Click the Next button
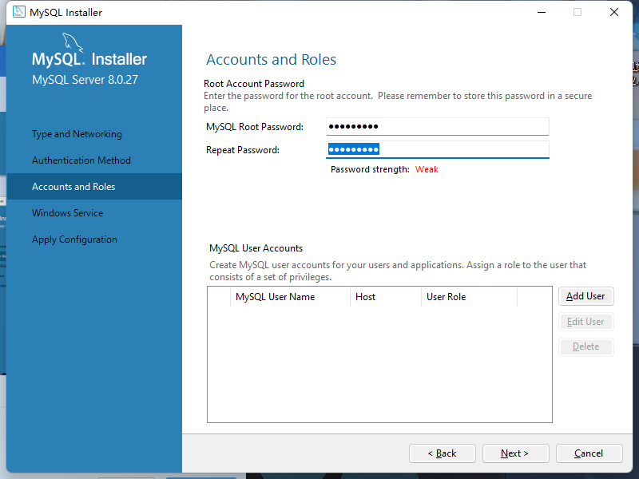The height and width of the screenshot is (479, 639). pyautogui.click(x=515, y=453)
